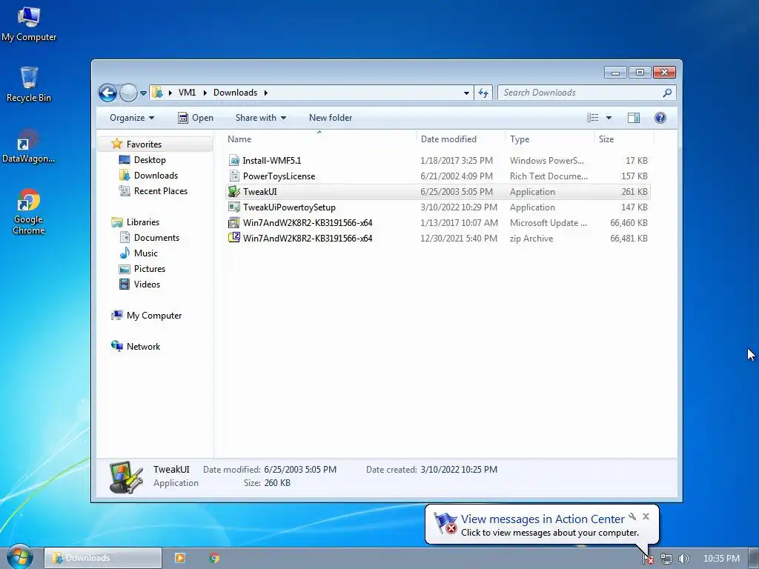Open Downloads under Favorites
Viewport: 759px width, 569px height.
[x=156, y=175]
